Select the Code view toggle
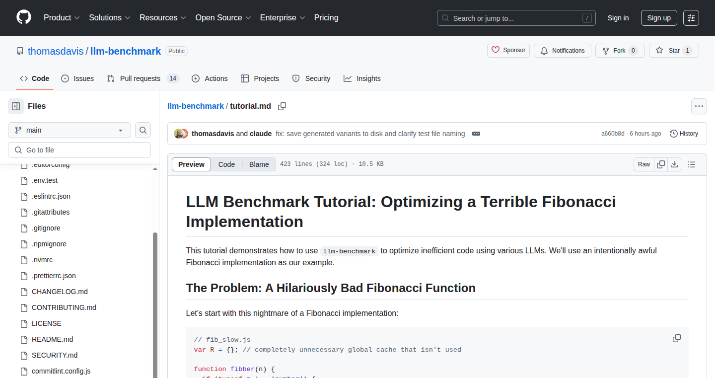Image resolution: width=715 pixels, height=378 pixels. [x=226, y=164]
